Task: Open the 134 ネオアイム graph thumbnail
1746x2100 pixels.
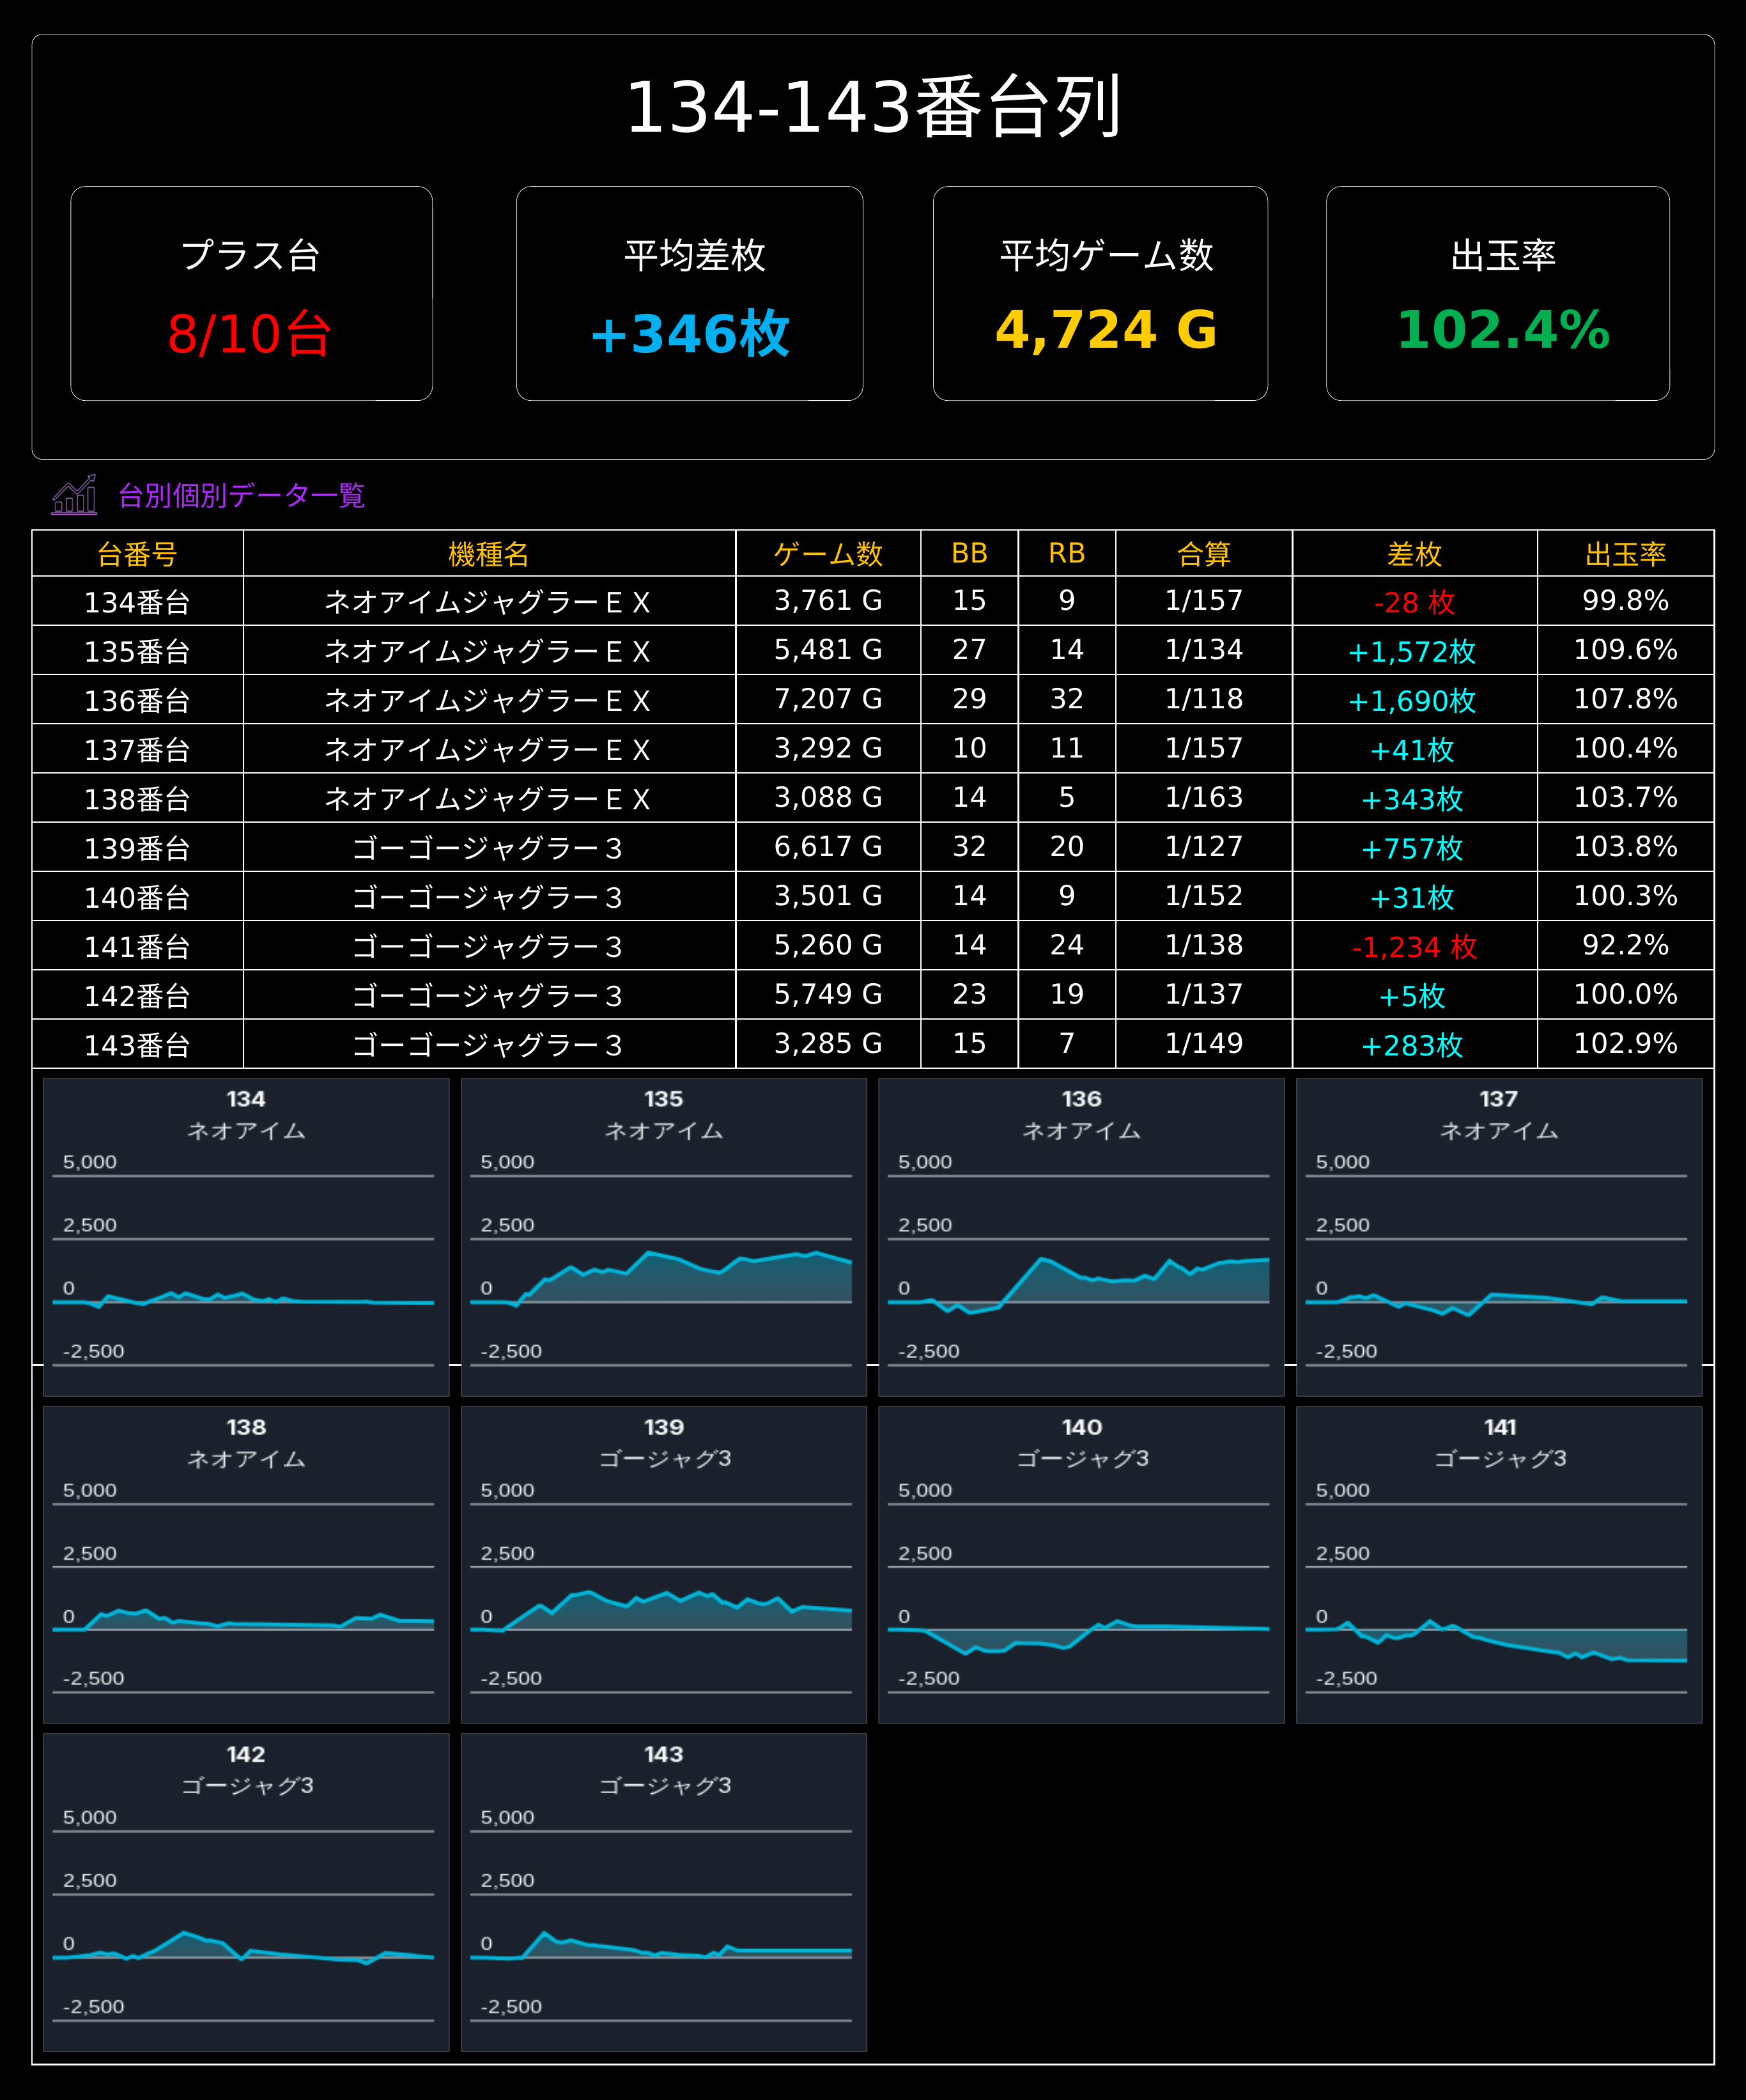Action: click(246, 1236)
